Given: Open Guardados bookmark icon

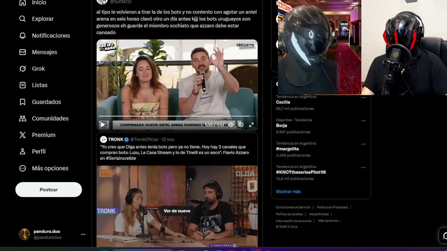Looking at the screenshot, I should tap(23, 102).
